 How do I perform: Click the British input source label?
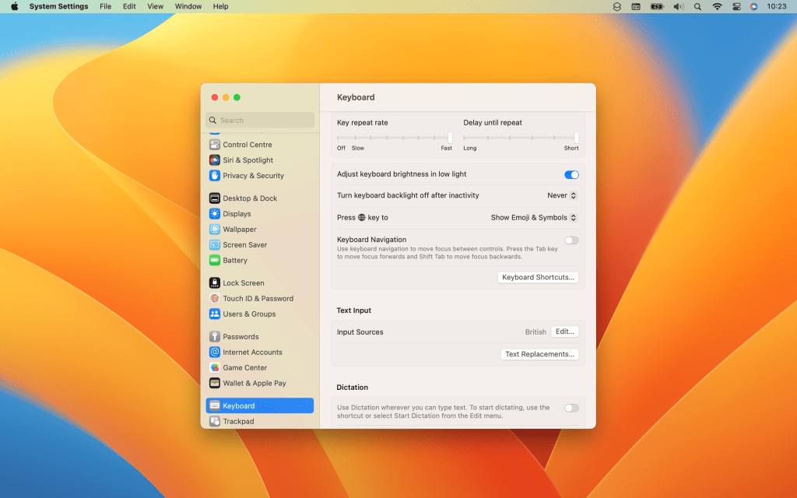pyautogui.click(x=535, y=331)
